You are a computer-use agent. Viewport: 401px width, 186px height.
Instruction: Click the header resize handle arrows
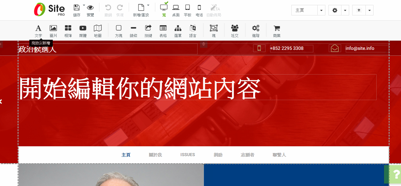(204, 44)
